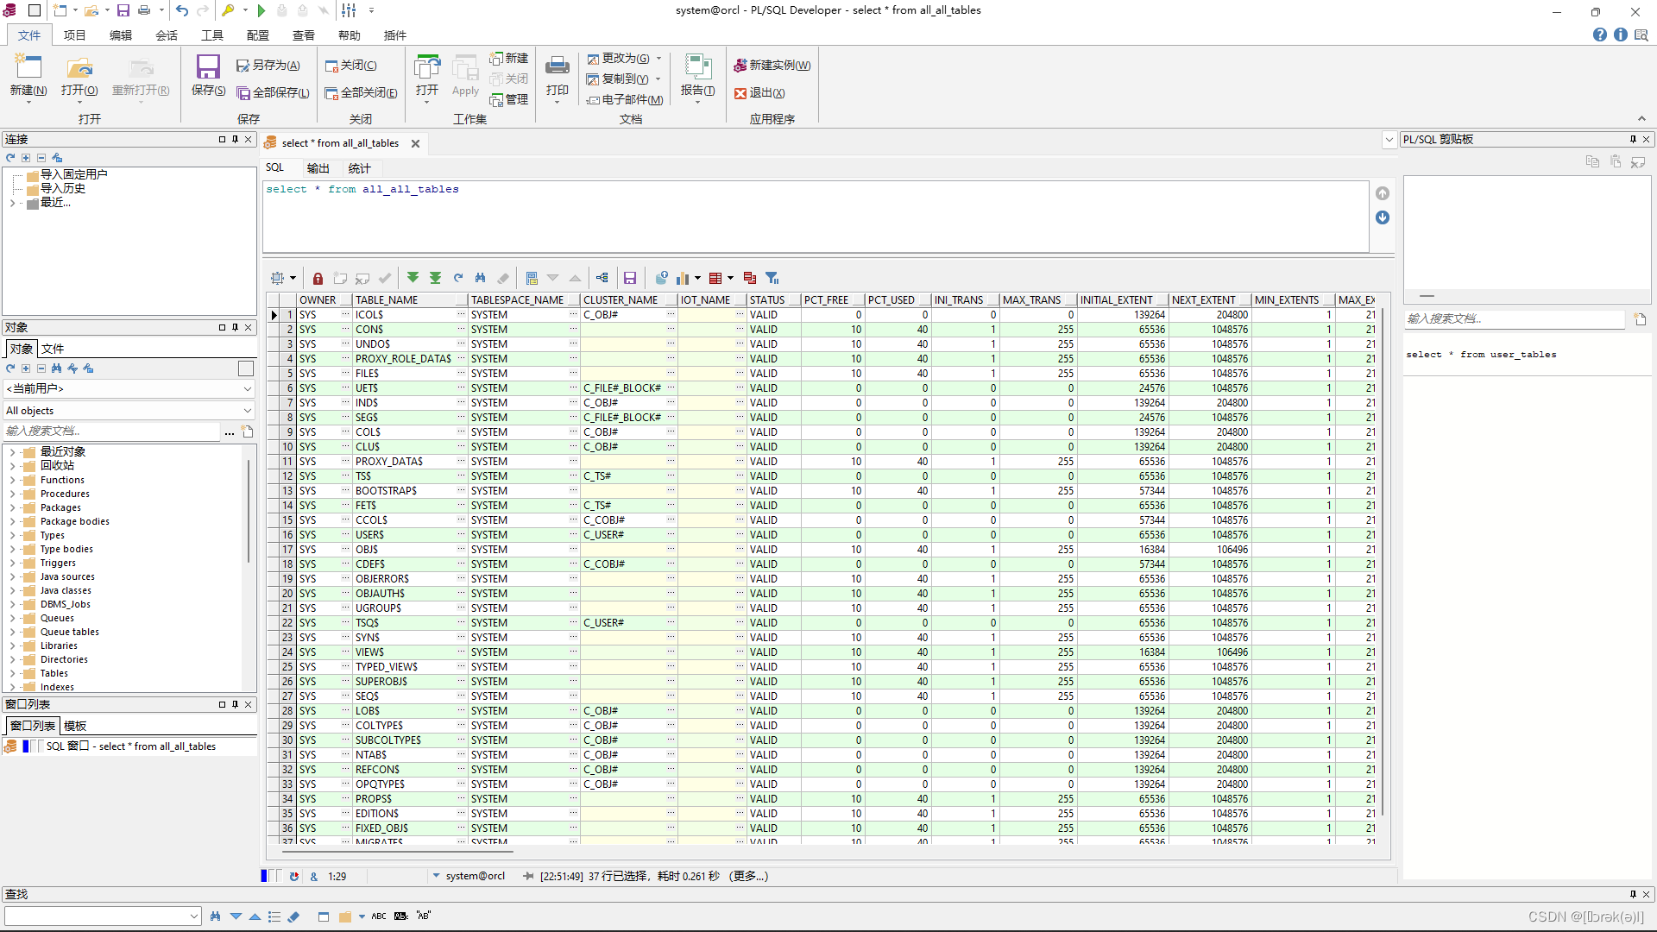1657x932 pixels.
Task: Open the chart icon dropdown arrow
Action: pos(697,278)
